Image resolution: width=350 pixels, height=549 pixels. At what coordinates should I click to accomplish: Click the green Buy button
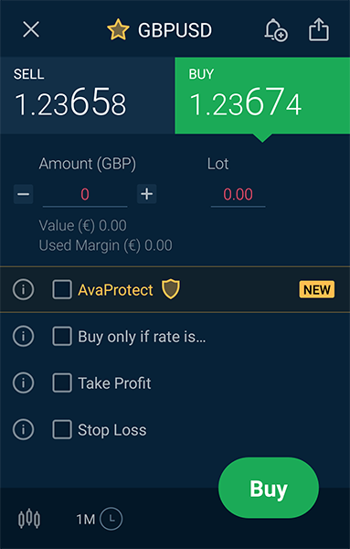(269, 488)
